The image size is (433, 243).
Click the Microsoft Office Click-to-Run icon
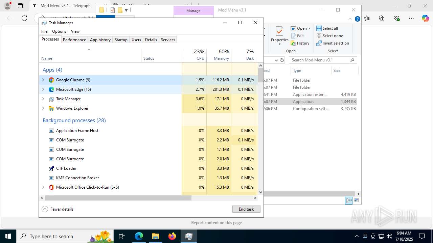(x=51, y=187)
